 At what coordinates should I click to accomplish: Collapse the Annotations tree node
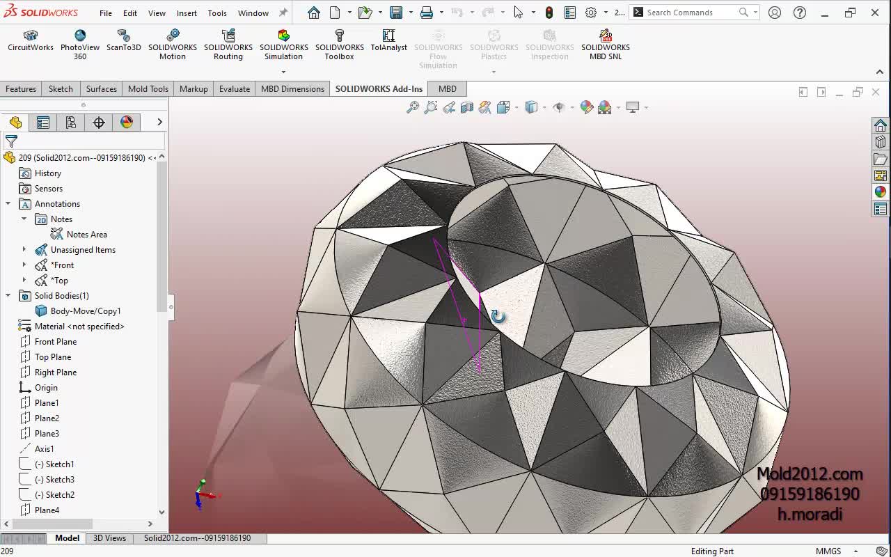click(8, 204)
